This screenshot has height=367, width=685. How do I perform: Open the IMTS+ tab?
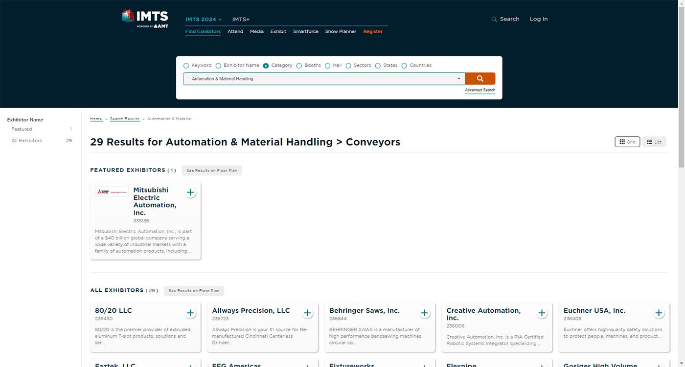click(x=241, y=20)
